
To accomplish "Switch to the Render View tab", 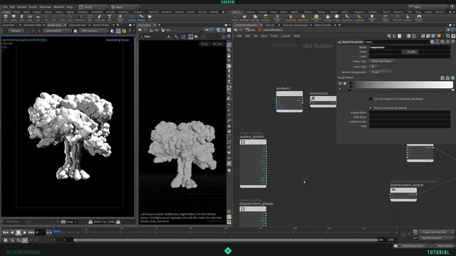I will point(54,26).
